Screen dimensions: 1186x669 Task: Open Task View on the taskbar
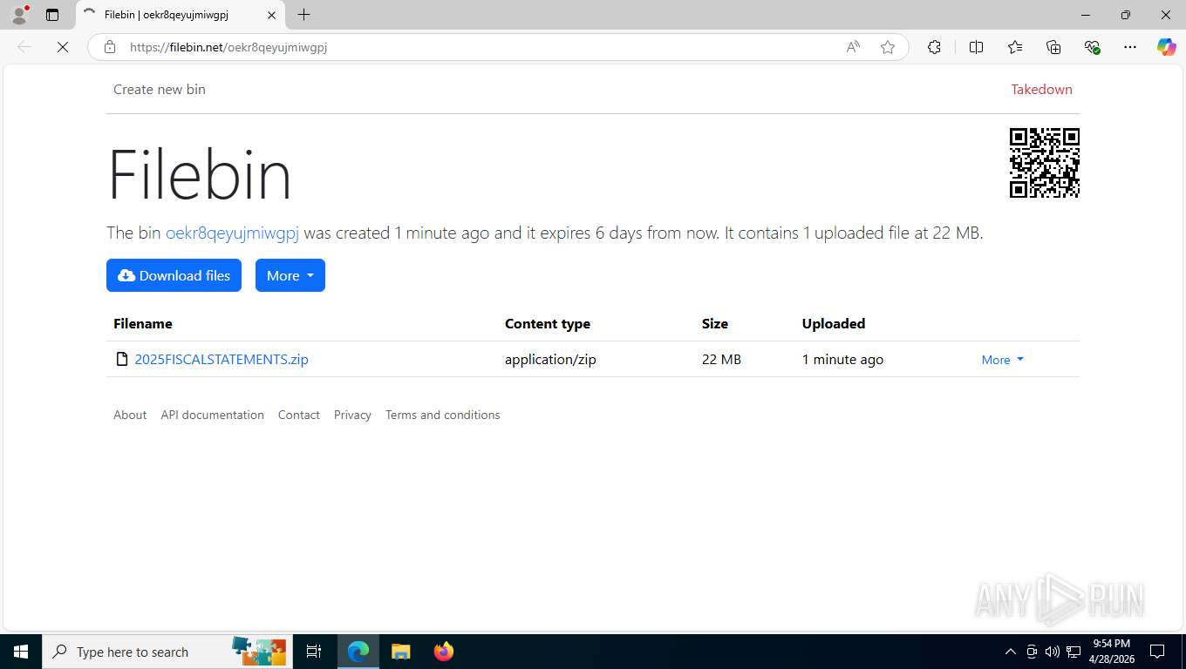(x=314, y=652)
